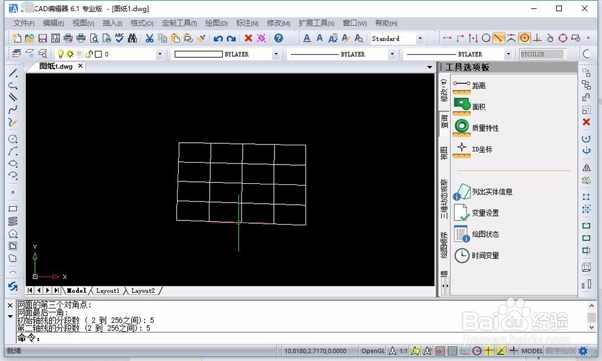Undo the last action with the blue arrow
This screenshot has width=602, height=361.
[x=219, y=39]
